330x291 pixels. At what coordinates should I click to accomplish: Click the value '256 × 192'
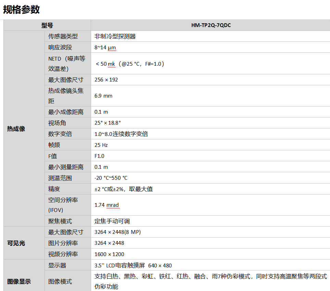[106, 80]
